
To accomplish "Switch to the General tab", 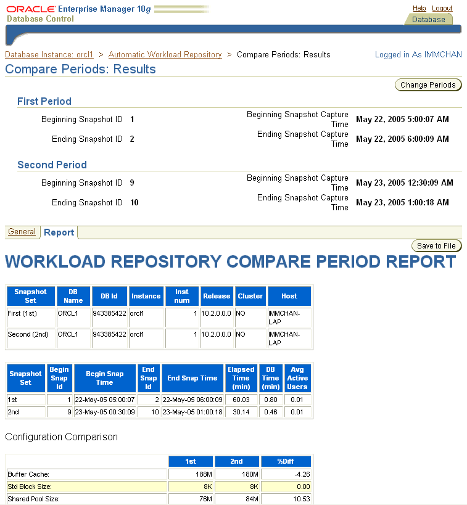I will tap(22, 232).
